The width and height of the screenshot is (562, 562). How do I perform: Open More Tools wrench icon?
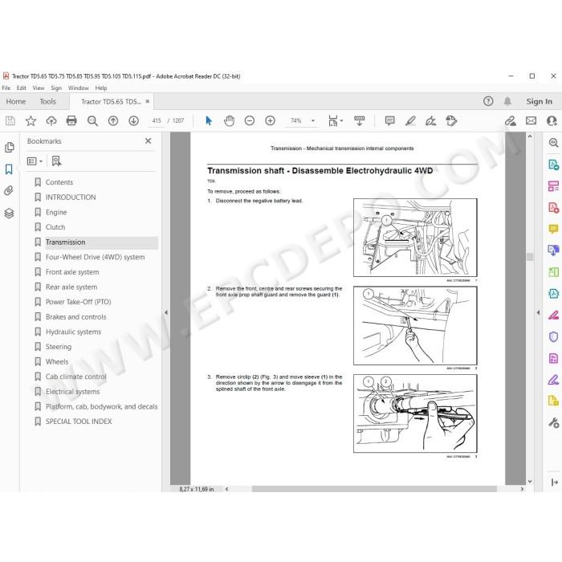553,423
